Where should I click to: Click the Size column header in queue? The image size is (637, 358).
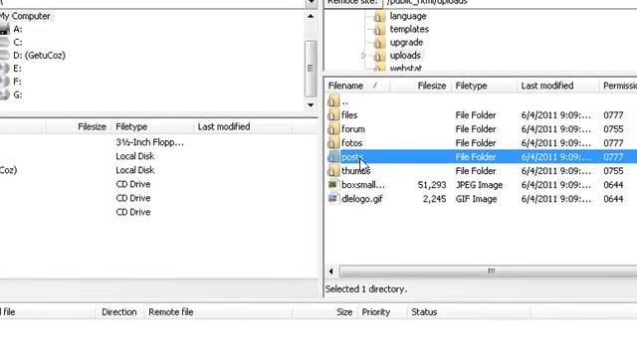[324, 312]
